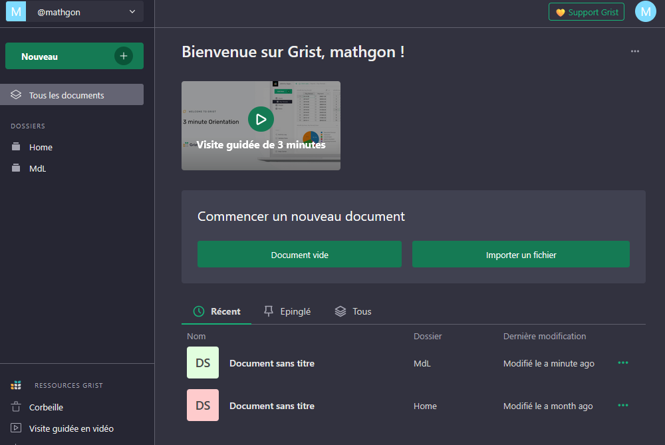Click the Grist logo icon beside Ressources Grist

[x=17, y=385]
